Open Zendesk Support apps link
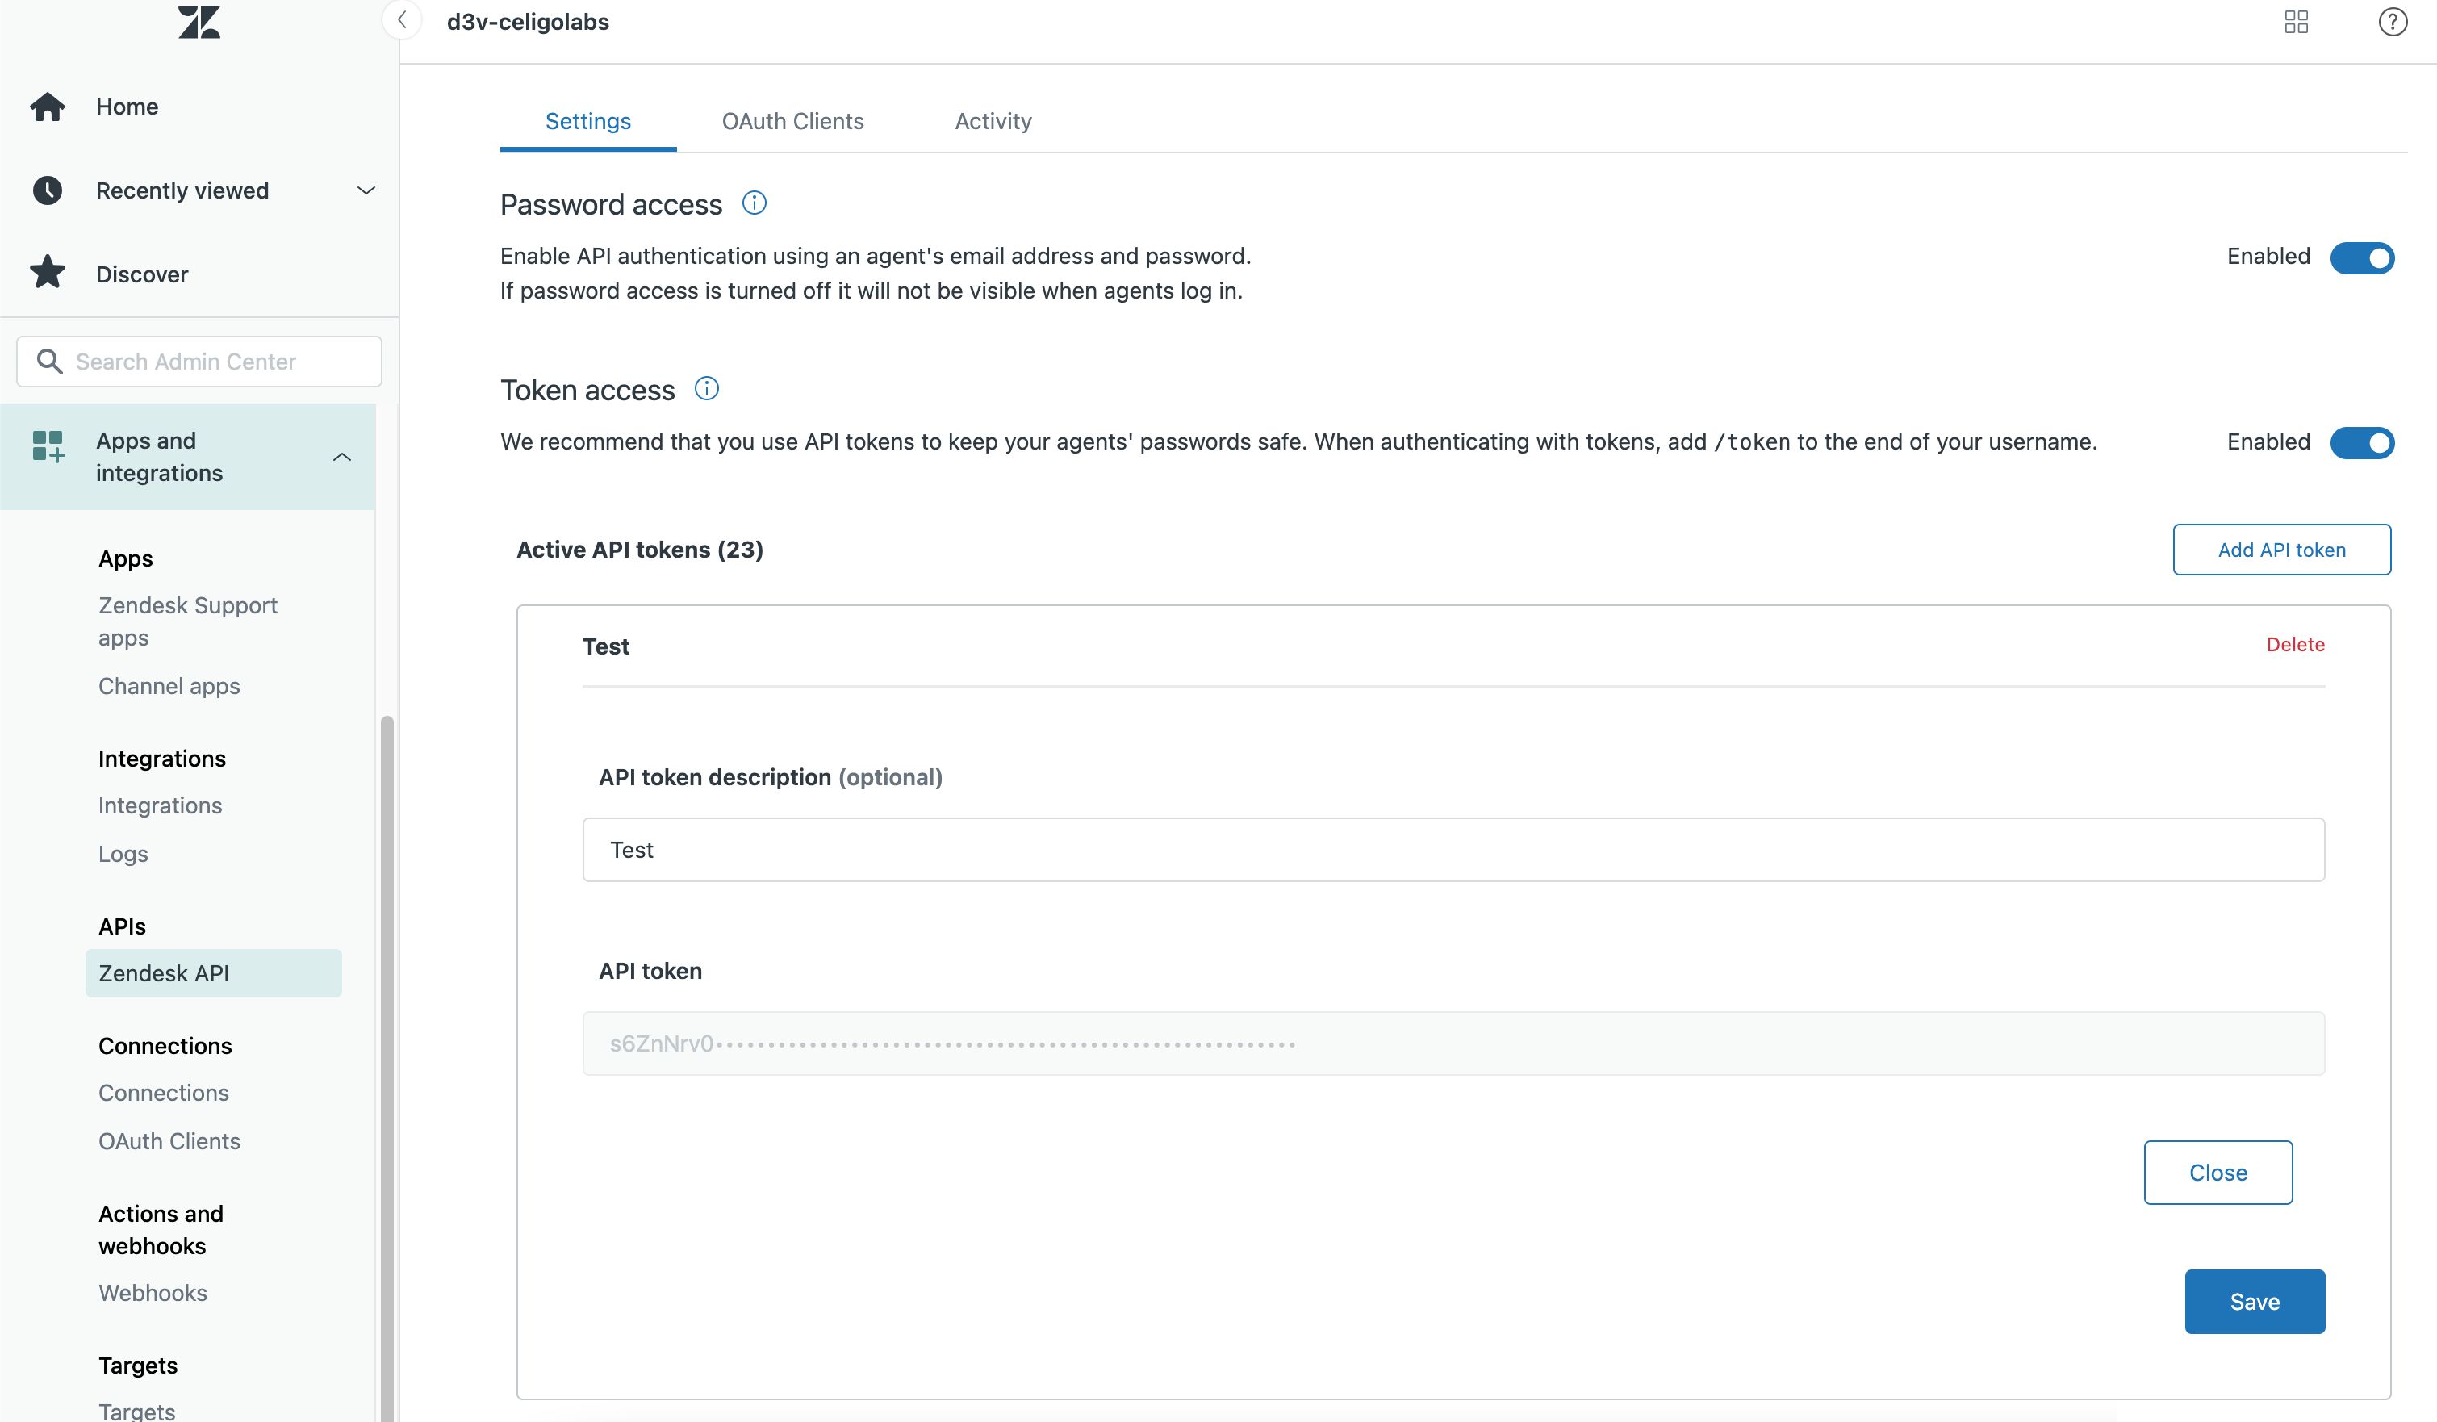2437x1422 pixels. click(187, 621)
